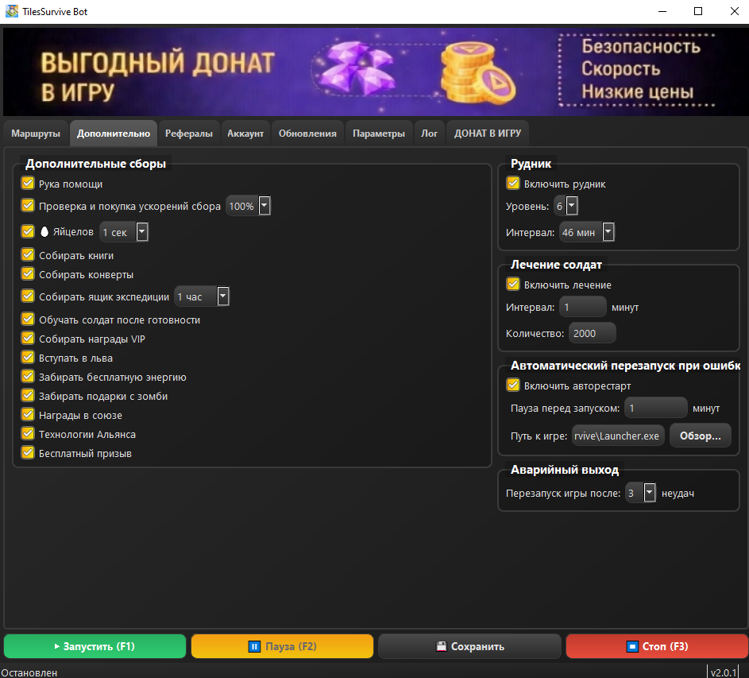The image size is (749, 678).
Task: Click the Сохранить button with floppy icon
Action: [469, 646]
